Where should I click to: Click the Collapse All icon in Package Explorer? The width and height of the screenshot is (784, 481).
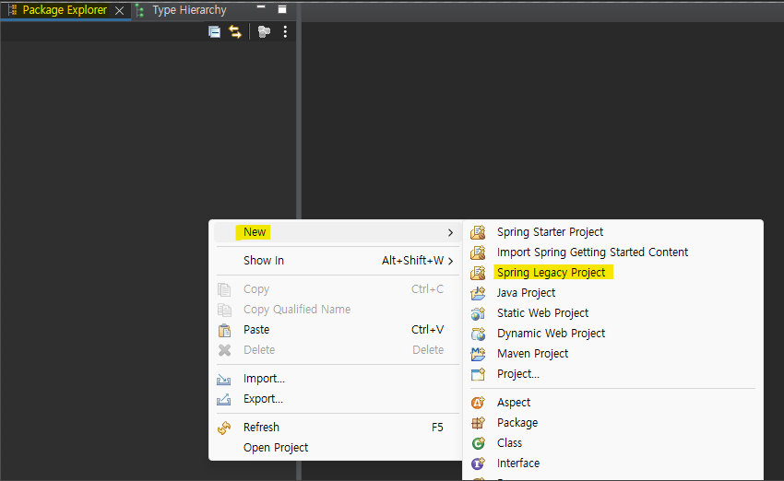215,32
